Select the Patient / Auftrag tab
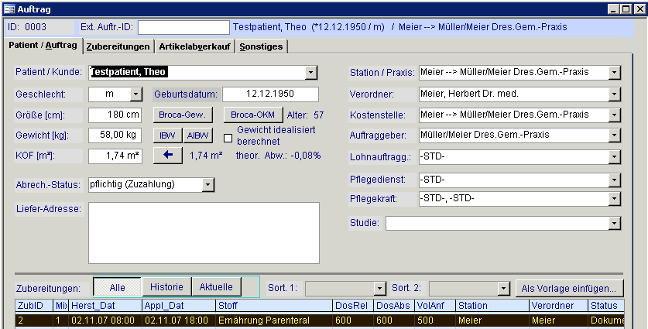The width and height of the screenshot is (648, 329). point(43,46)
